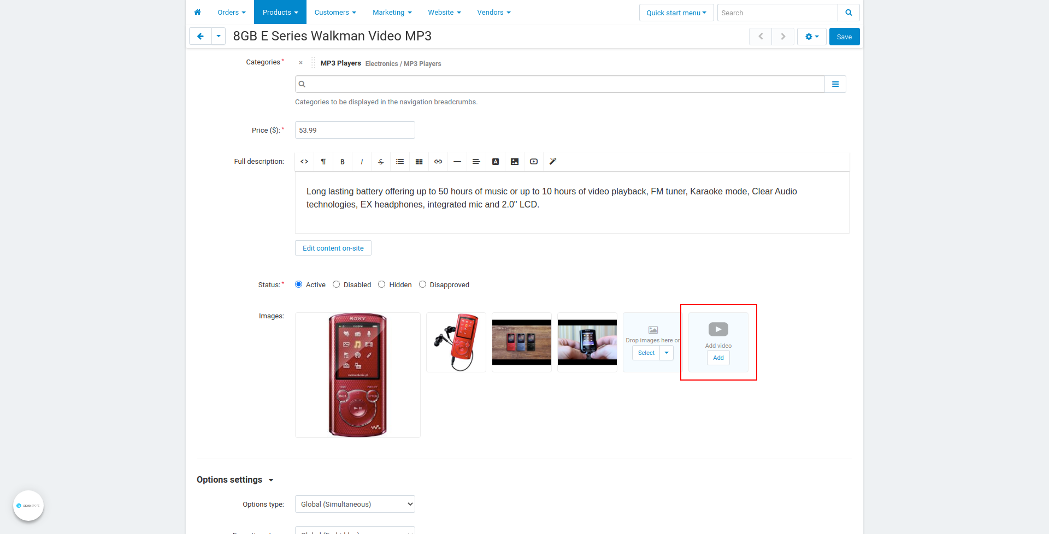Select the Hidden status
Viewport: 1049px width, 534px height.
click(382, 284)
